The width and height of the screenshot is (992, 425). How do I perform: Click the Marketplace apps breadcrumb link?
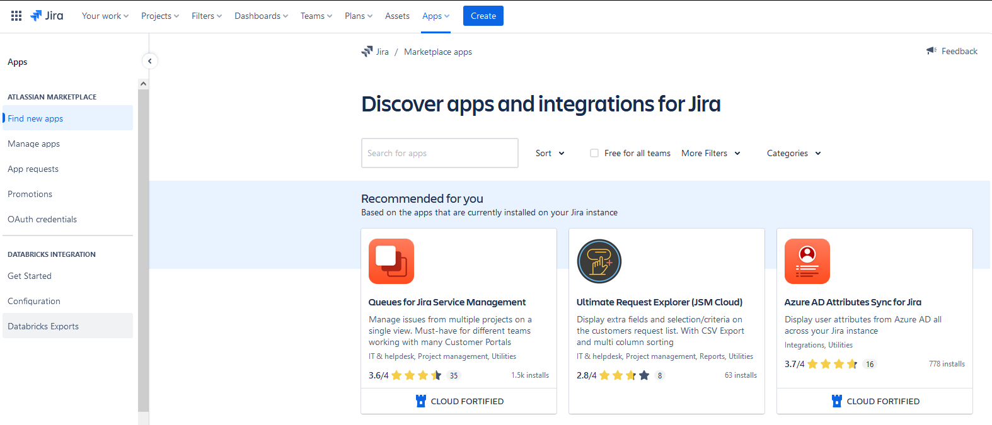438,52
